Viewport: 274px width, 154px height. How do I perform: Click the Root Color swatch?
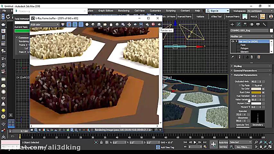click(x=256, y=92)
